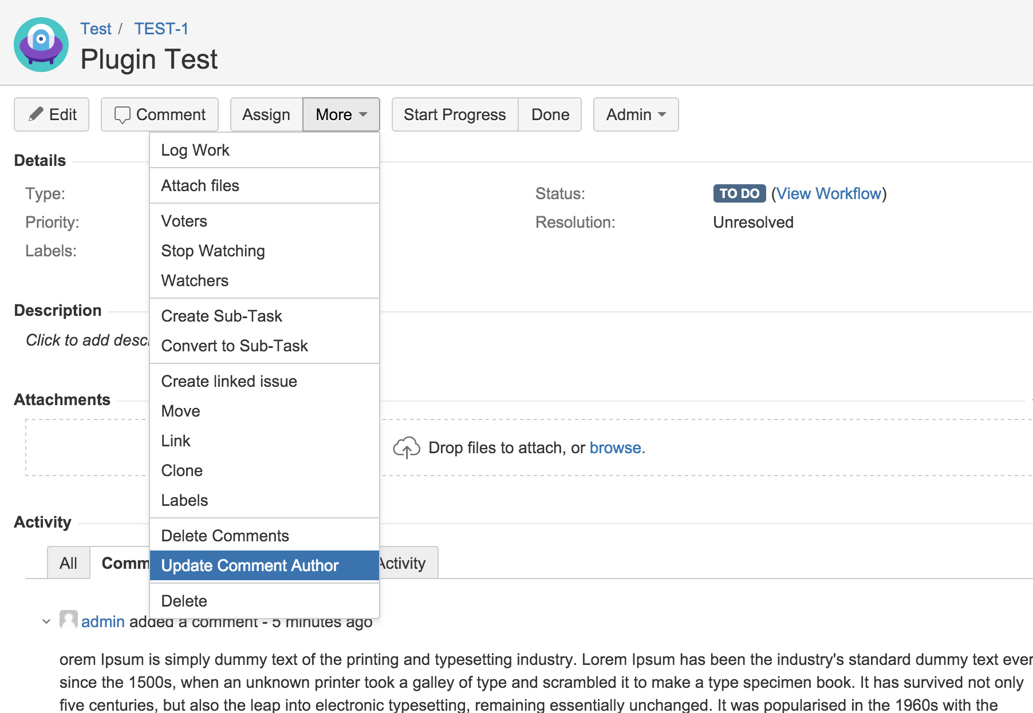Select Move from the menu
1033x713 pixels.
(265, 411)
